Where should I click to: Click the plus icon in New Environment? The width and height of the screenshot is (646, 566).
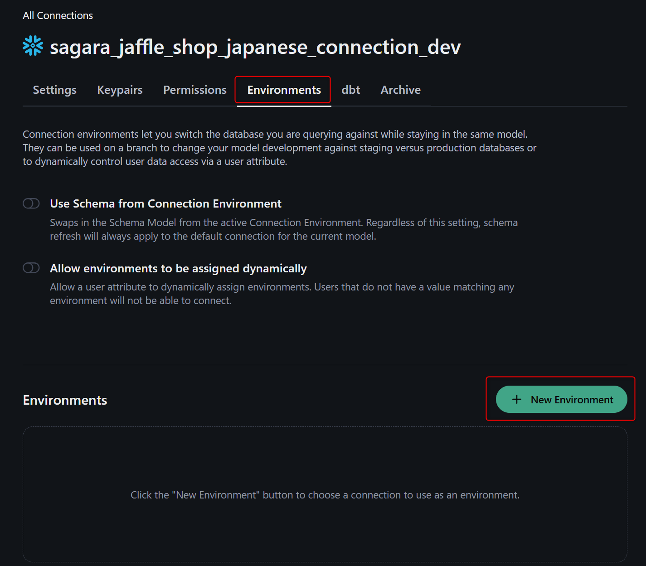point(516,399)
